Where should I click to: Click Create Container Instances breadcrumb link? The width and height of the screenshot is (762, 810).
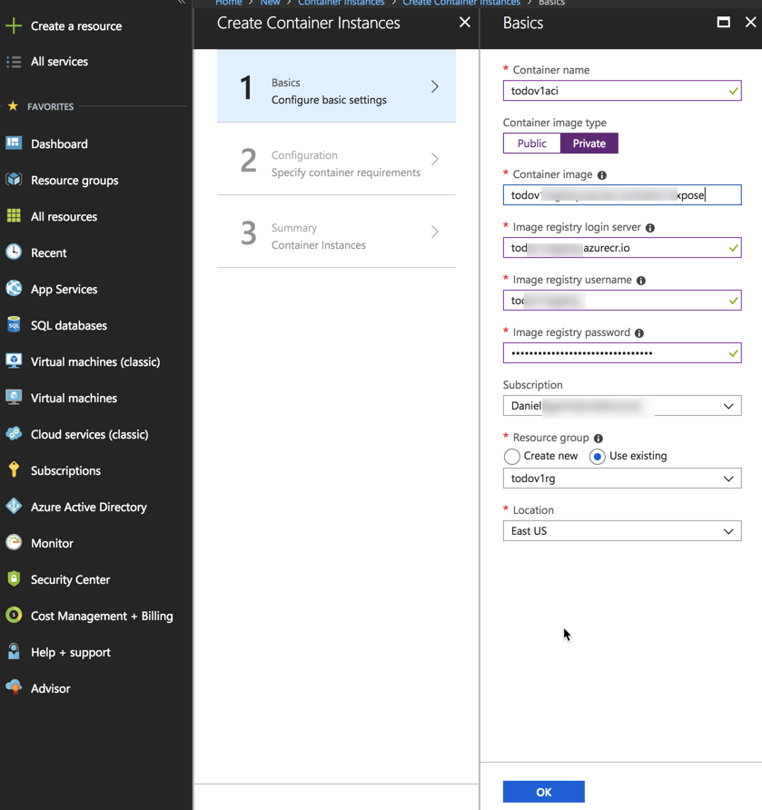click(461, 3)
